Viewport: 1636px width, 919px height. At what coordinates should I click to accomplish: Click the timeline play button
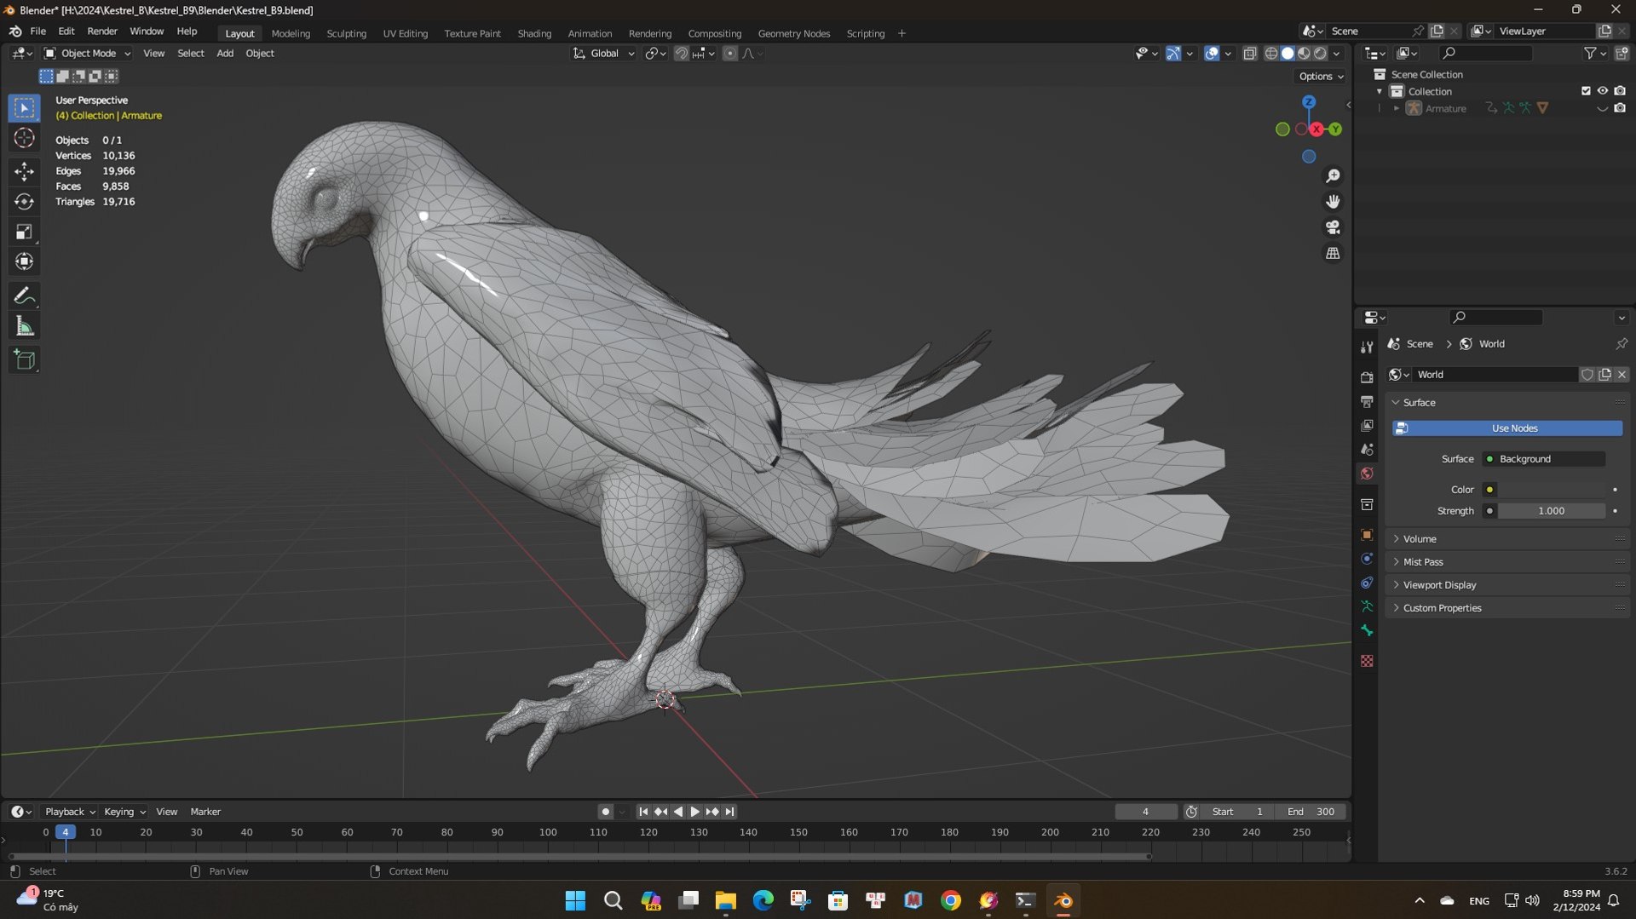point(694,812)
